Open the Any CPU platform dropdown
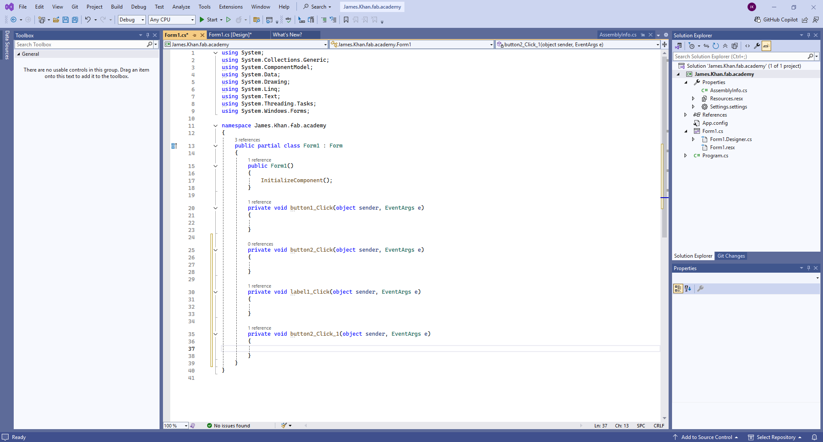 click(x=172, y=20)
